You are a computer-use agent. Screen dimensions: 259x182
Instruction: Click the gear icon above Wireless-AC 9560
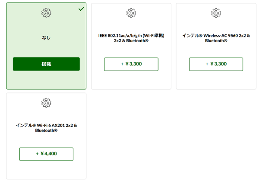click(x=216, y=13)
